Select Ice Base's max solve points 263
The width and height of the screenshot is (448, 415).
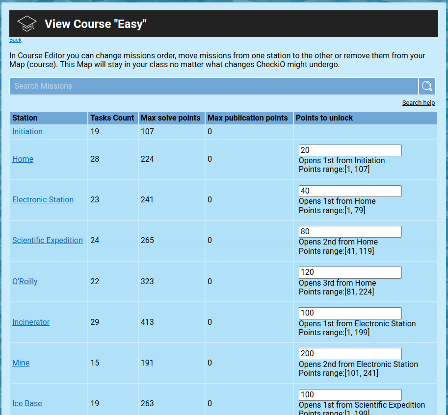click(x=147, y=403)
